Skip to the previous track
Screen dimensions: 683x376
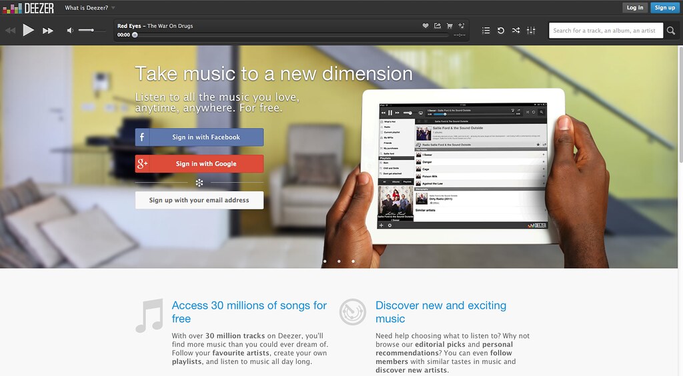[x=10, y=31]
